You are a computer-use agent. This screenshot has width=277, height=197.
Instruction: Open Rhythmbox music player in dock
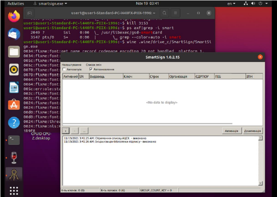[14, 69]
